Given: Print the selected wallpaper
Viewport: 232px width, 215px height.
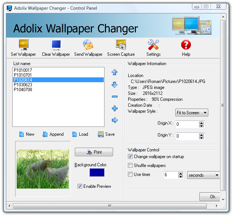Looking at the screenshot, I should pyautogui.click(x=94, y=152).
